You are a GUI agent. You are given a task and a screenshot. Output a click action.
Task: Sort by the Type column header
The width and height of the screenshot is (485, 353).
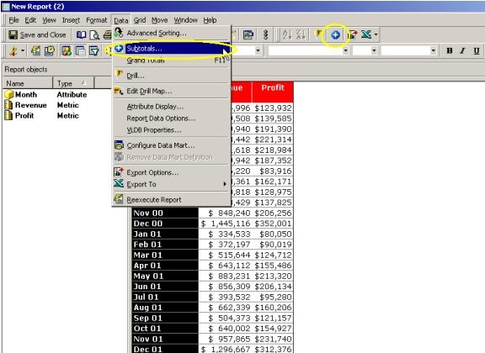click(73, 83)
